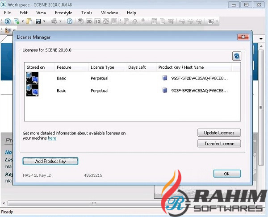Open the Edit menu
The image size is (268, 217).
coord(24,13)
